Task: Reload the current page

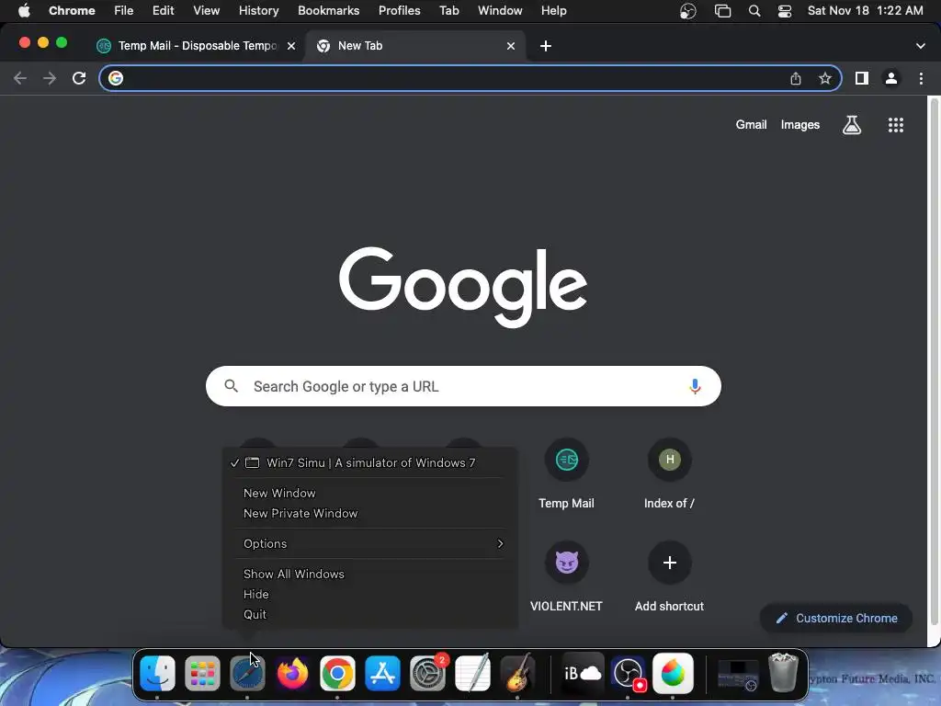Action: tap(79, 78)
